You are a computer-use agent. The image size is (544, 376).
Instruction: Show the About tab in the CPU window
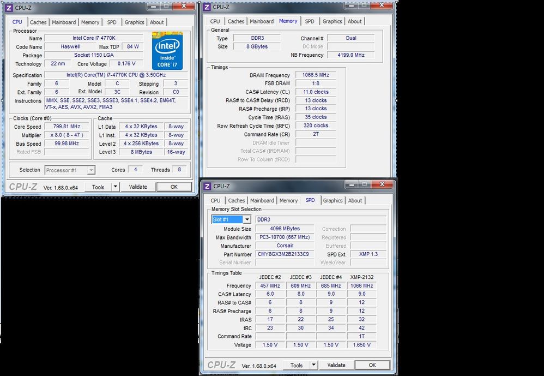pos(157,22)
